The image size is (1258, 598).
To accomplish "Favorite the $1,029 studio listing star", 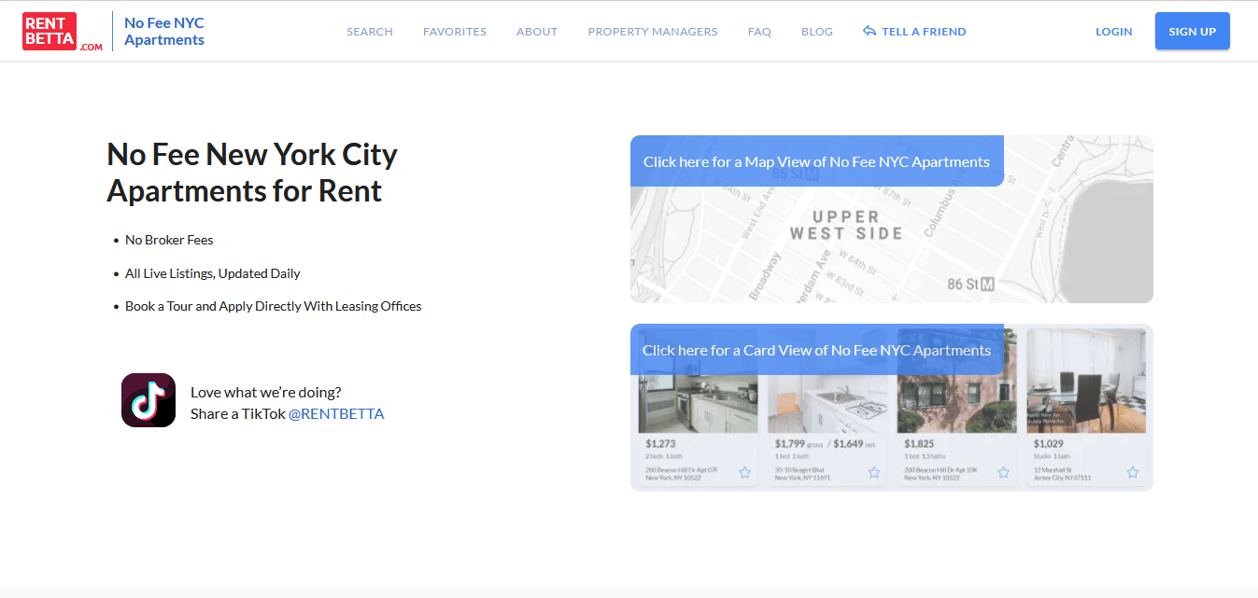I will coord(1132,473).
